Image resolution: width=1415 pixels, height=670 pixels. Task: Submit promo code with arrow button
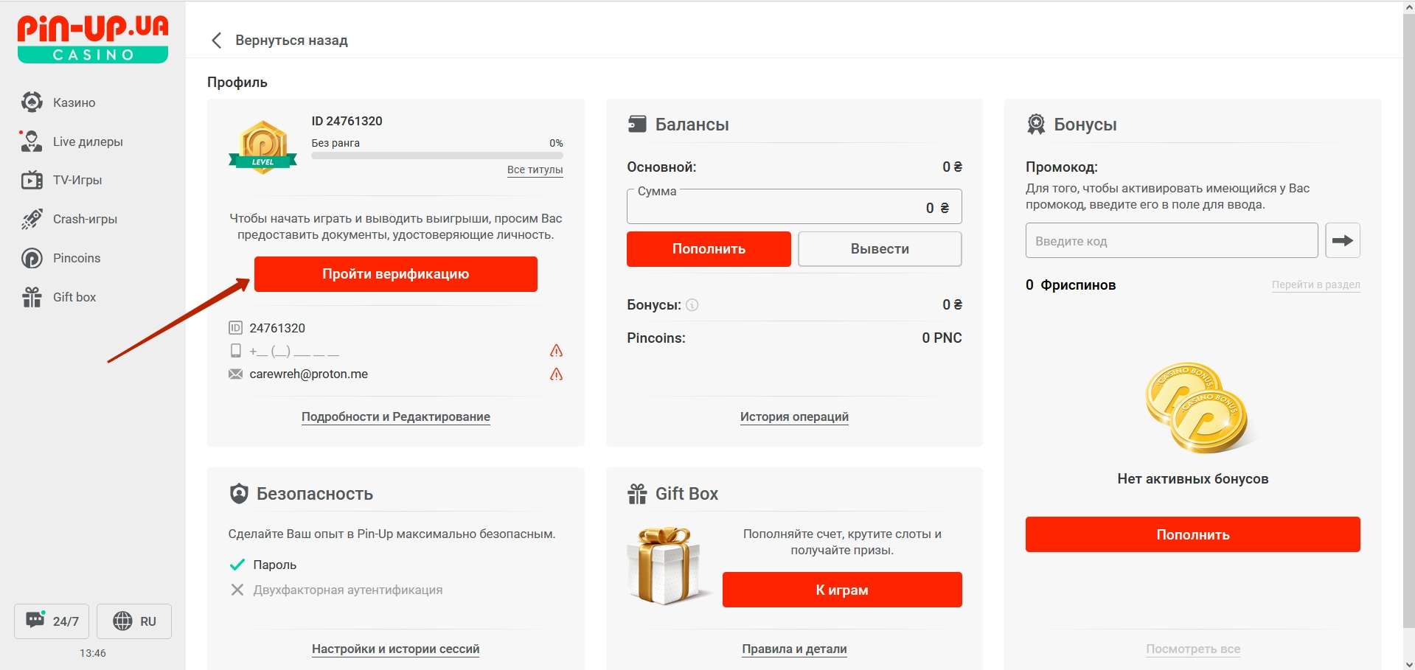(1342, 240)
